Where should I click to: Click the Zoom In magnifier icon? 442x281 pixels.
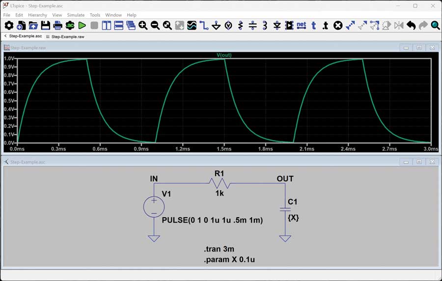click(143, 26)
